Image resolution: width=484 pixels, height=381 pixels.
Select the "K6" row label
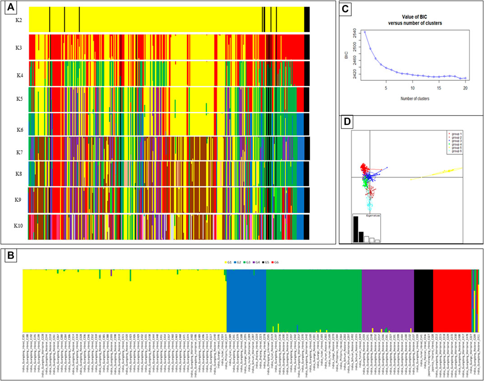tap(20, 130)
